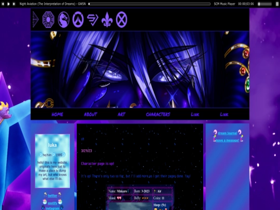Screen dimensions: 280x210
Task: Click the SCM Music Player label
Action: (x=225, y=4)
